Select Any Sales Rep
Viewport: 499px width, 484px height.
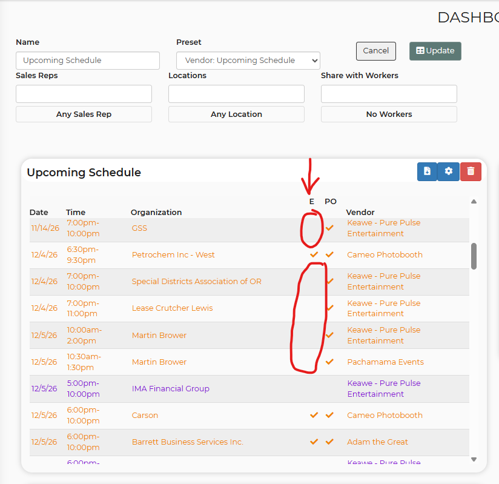tap(84, 114)
